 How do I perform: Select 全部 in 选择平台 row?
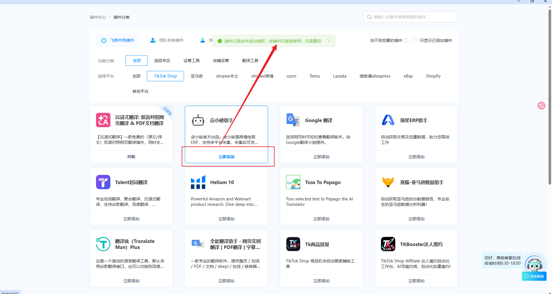coord(136,76)
